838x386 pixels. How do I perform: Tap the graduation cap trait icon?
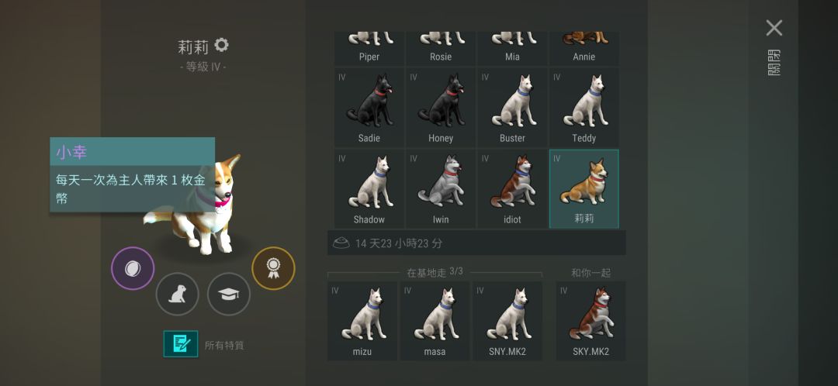(229, 295)
